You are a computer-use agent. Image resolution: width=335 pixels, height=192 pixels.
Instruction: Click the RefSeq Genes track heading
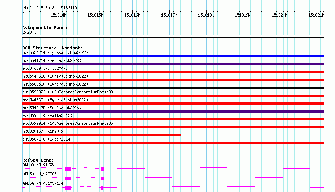coord(38,160)
